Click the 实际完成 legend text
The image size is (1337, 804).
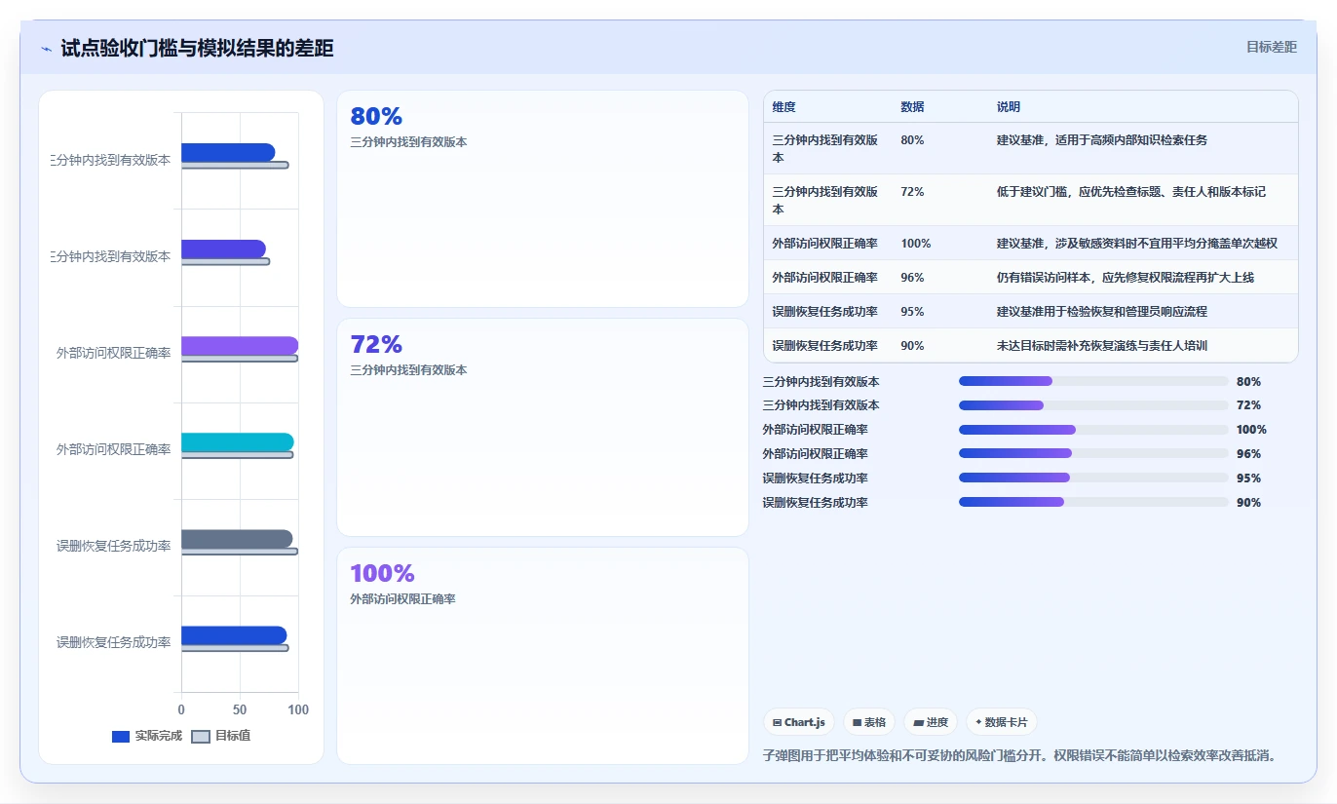[159, 736]
